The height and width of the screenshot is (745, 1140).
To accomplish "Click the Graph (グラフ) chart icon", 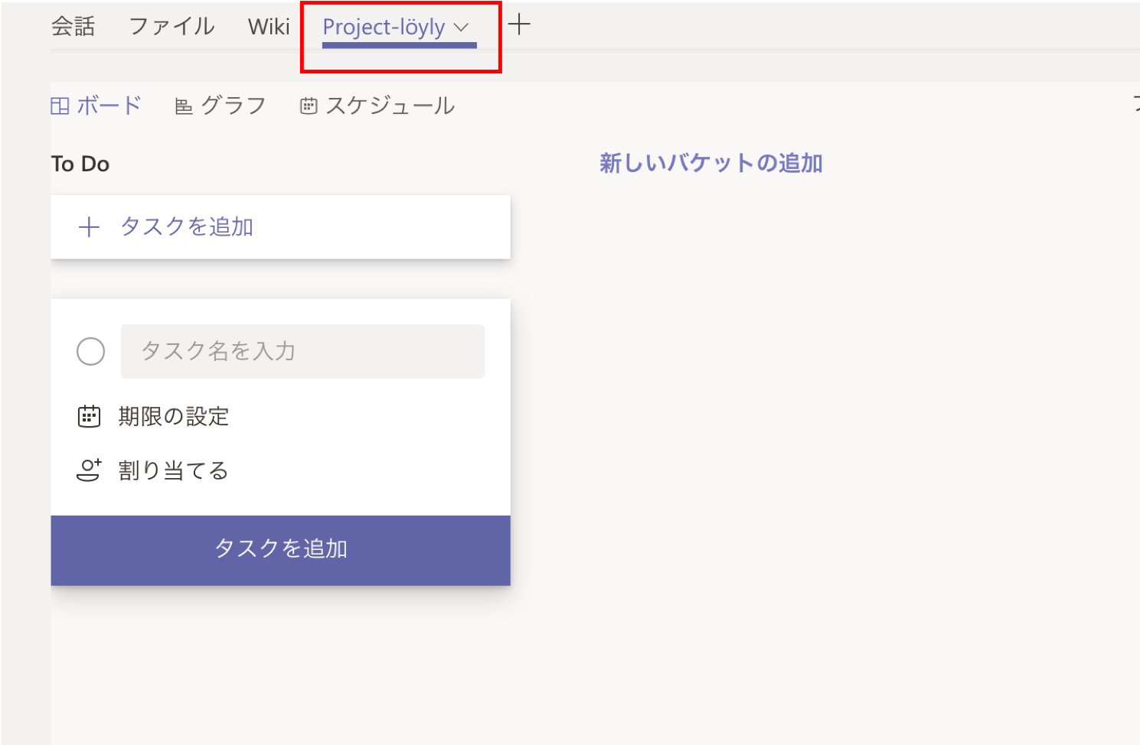I will 184,106.
